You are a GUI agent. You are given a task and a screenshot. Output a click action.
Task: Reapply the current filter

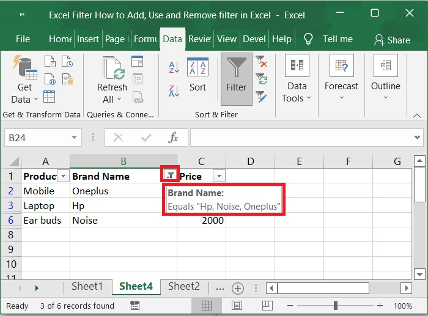tap(262, 79)
